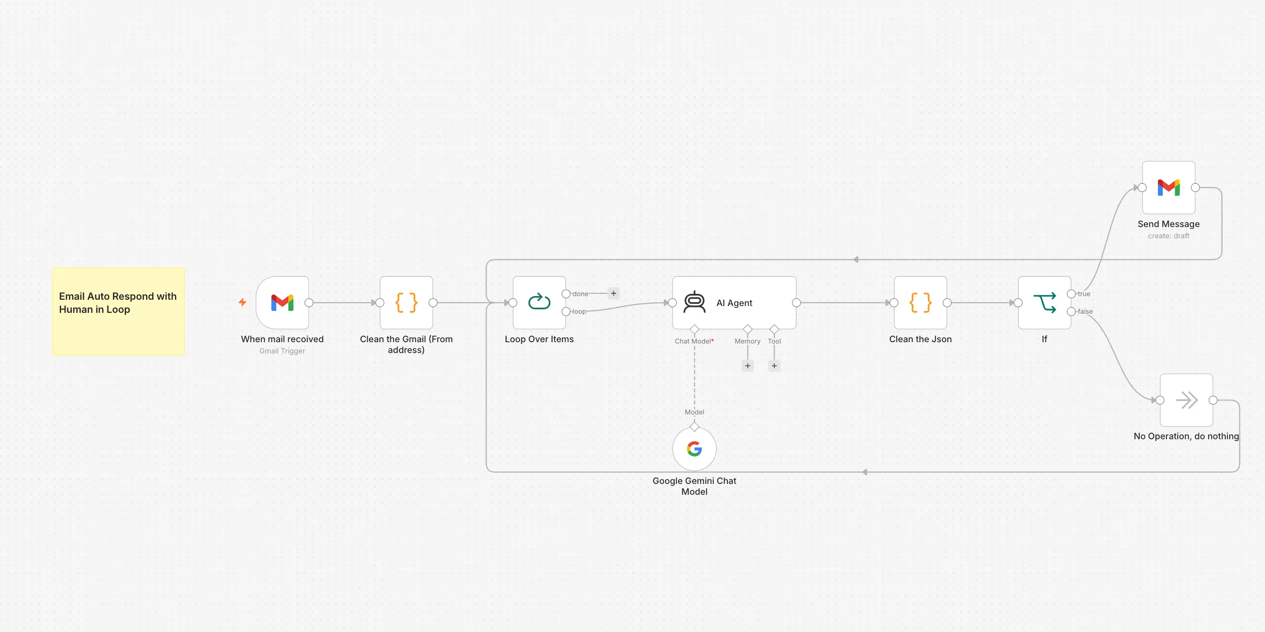Open the Clean the Gmail code node
This screenshot has width=1265, height=632.
406,303
